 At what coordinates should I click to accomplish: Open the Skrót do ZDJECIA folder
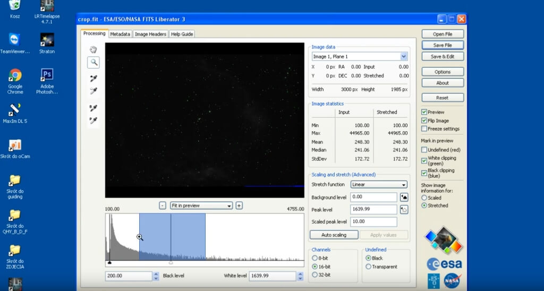[15, 256]
